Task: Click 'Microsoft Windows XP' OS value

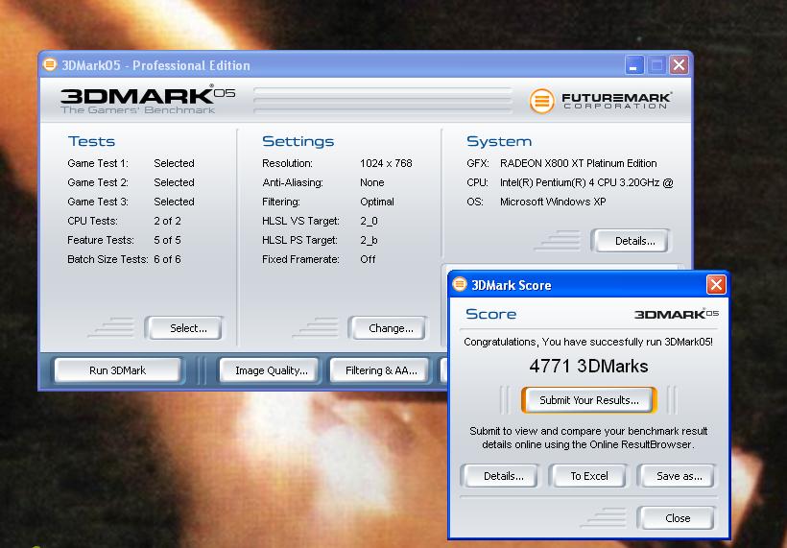Action: point(553,202)
